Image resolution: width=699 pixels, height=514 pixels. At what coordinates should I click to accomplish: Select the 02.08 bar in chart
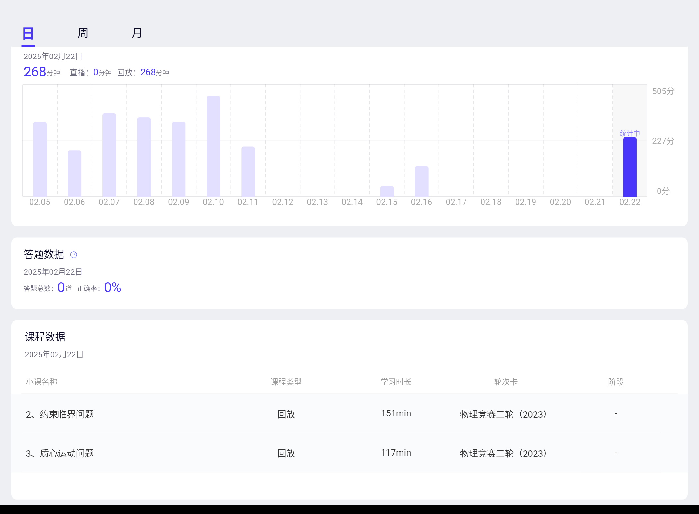pyautogui.click(x=144, y=157)
